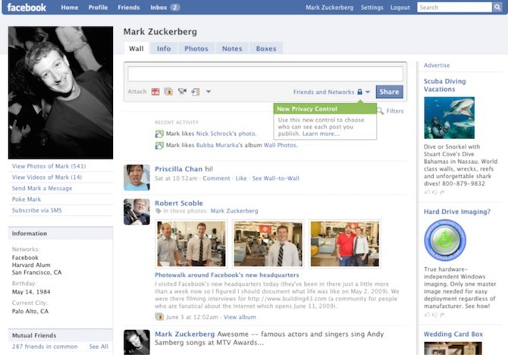Open 287 friends in common

pyautogui.click(x=45, y=347)
